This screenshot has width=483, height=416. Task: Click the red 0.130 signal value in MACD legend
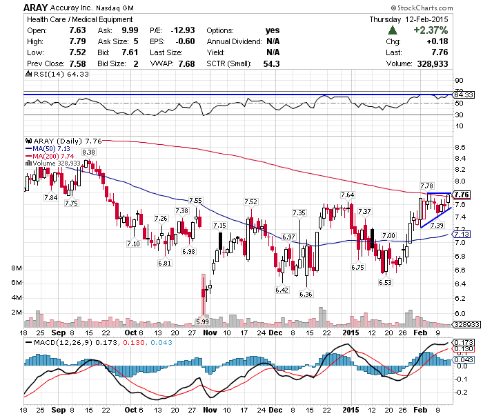coord(133,343)
